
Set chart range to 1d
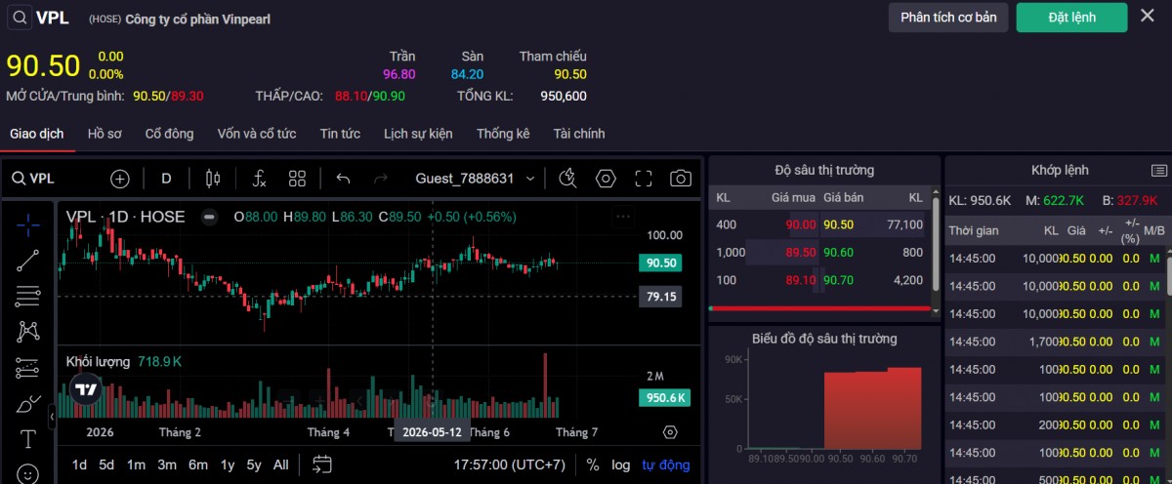pos(79,464)
